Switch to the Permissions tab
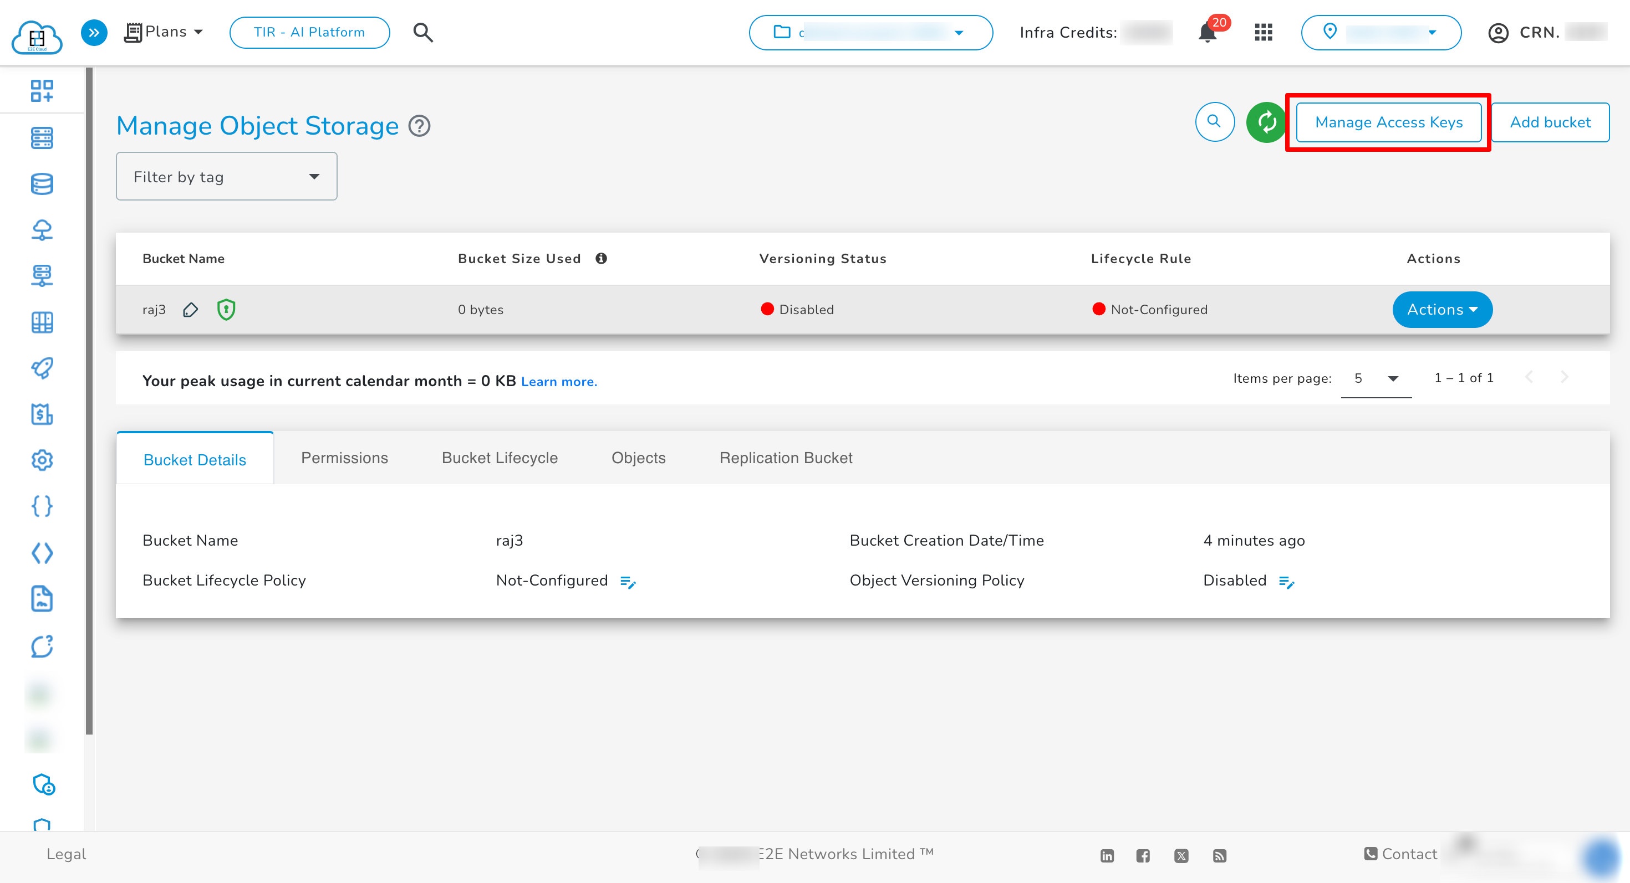 tap(344, 458)
